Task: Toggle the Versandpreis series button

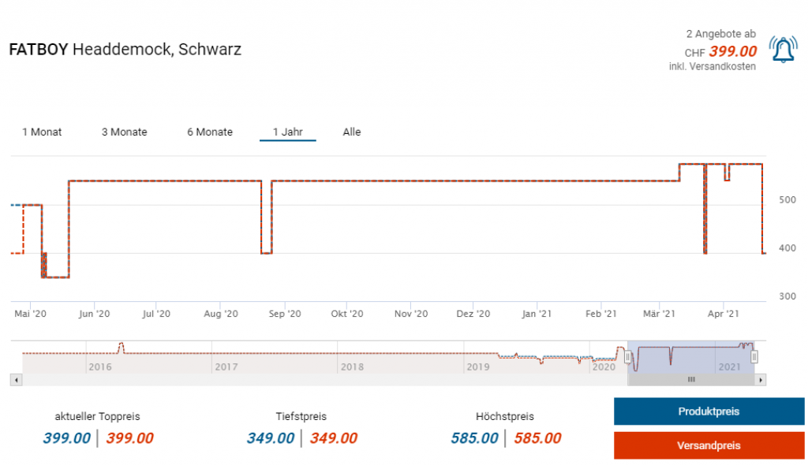Action: tap(709, 445)
